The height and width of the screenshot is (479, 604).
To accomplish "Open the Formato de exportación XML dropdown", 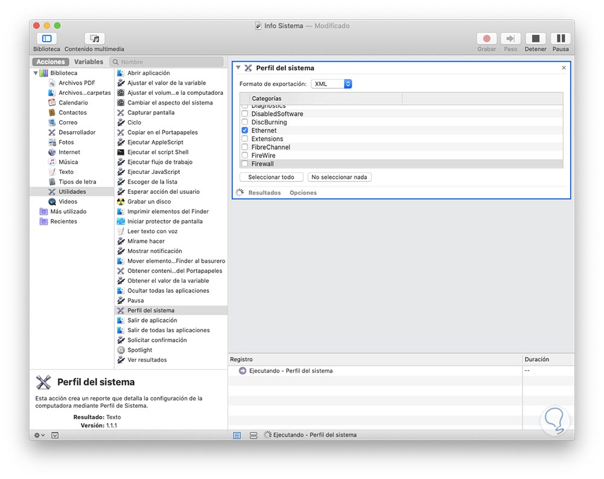I will pyautogui.click(x=331, y=83).
